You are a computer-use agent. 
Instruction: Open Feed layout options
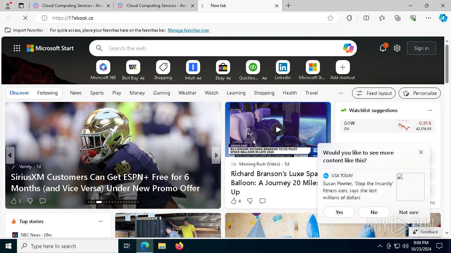(x=374, y=93)
